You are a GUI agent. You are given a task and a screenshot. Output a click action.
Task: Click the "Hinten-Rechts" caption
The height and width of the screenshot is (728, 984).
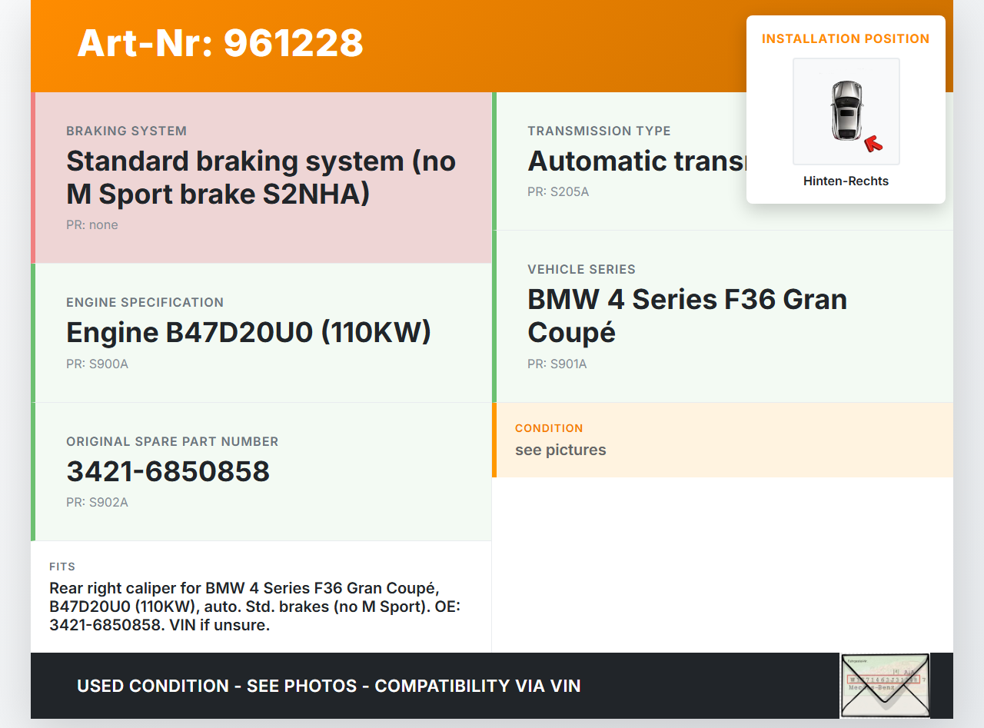[846, 181]
